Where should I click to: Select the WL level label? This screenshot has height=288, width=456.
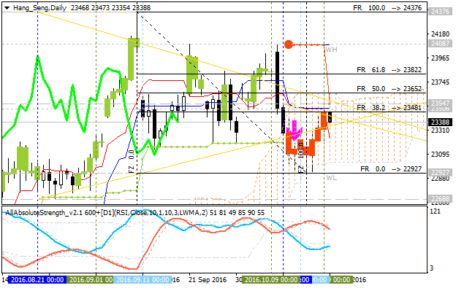[331, 177]
